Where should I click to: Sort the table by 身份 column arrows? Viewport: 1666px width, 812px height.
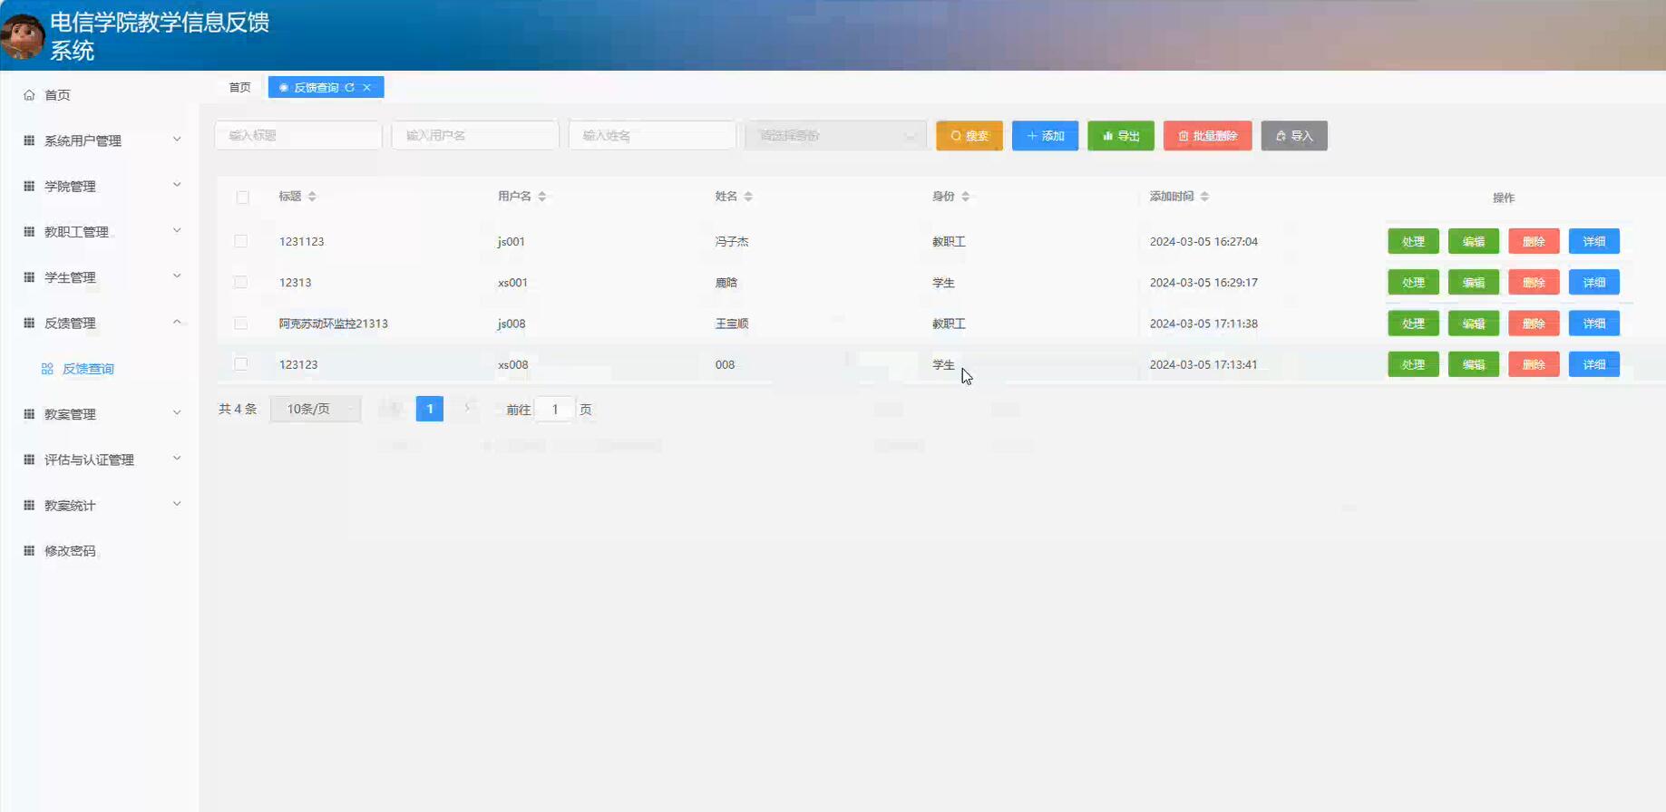click(x=965, y=197)
